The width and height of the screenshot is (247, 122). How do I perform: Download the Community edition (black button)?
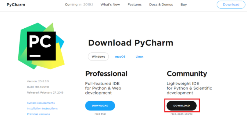pyautogui.click(x=182, y=106)
